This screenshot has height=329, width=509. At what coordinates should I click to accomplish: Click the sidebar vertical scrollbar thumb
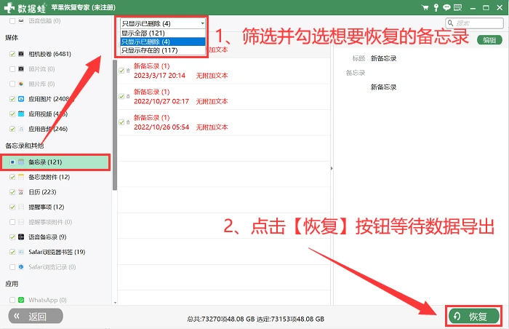(115, 125)
